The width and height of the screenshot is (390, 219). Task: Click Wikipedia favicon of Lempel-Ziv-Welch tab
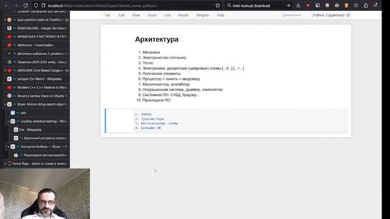(9, 79)
